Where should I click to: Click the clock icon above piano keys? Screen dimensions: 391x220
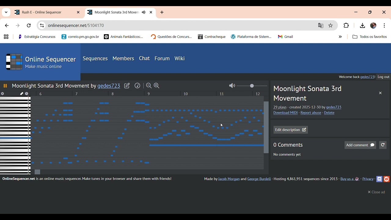[27, 94]
